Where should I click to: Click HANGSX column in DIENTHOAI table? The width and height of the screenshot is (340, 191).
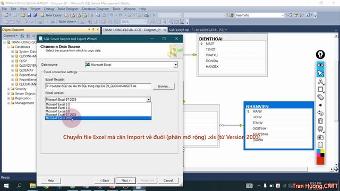[x=212, y=67]
